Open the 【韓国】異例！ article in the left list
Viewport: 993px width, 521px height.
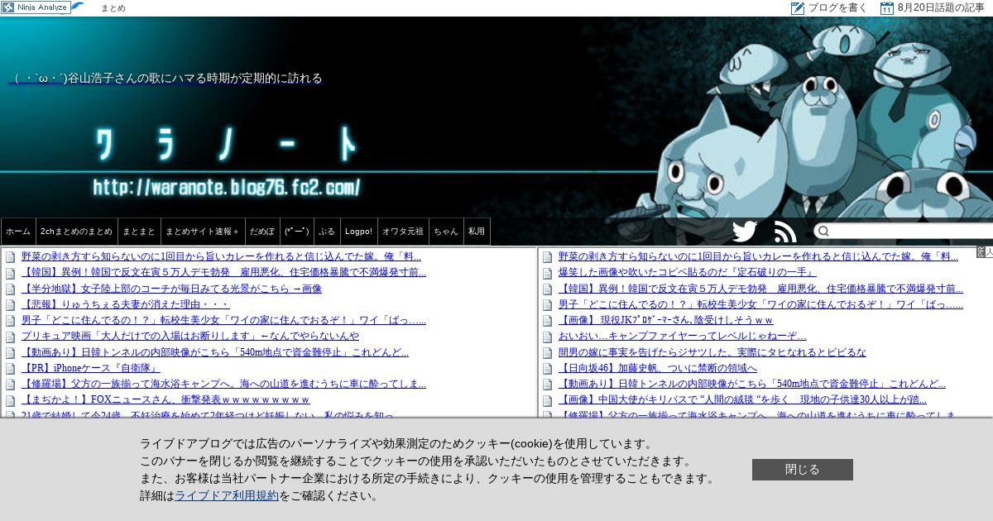[223, 273]
